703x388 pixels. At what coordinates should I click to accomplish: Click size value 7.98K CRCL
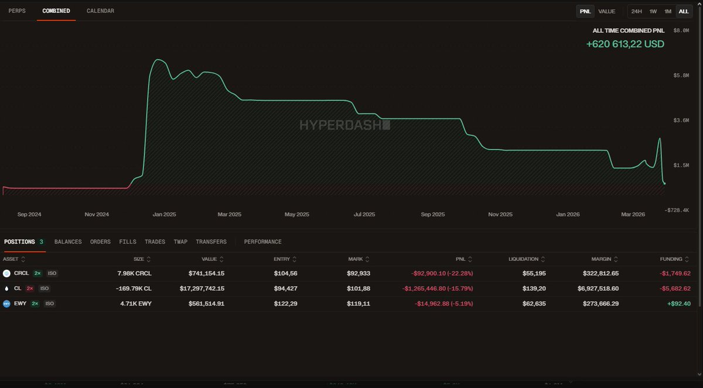click(134, 273)
